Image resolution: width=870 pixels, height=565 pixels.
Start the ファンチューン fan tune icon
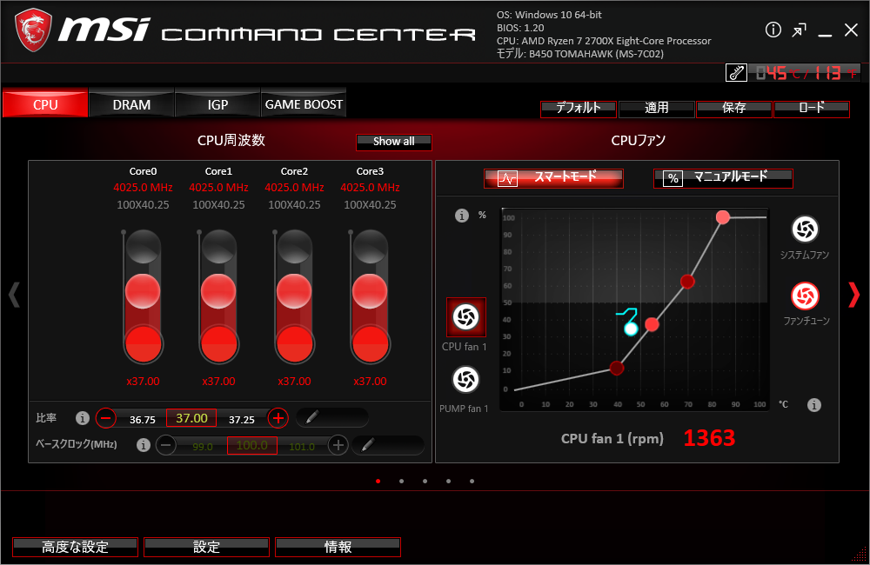(x=805, y=296)
